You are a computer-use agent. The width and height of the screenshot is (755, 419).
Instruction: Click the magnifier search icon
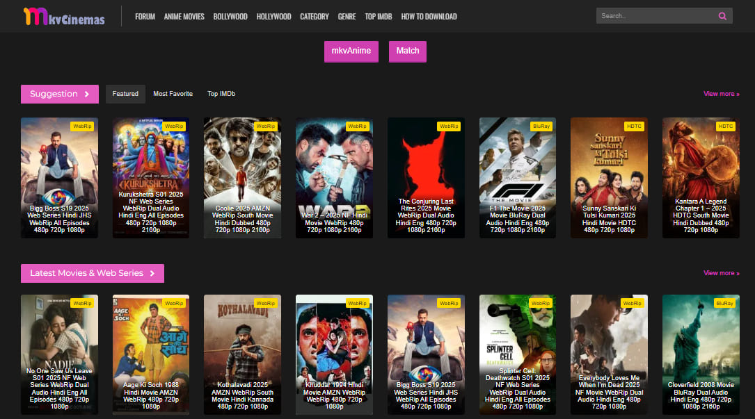(x=722, y=16)
